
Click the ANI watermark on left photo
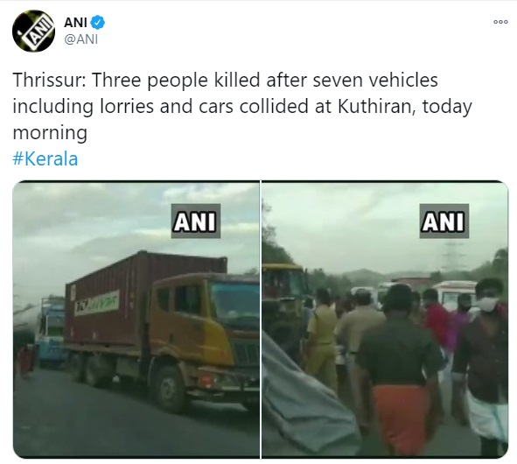196,221
